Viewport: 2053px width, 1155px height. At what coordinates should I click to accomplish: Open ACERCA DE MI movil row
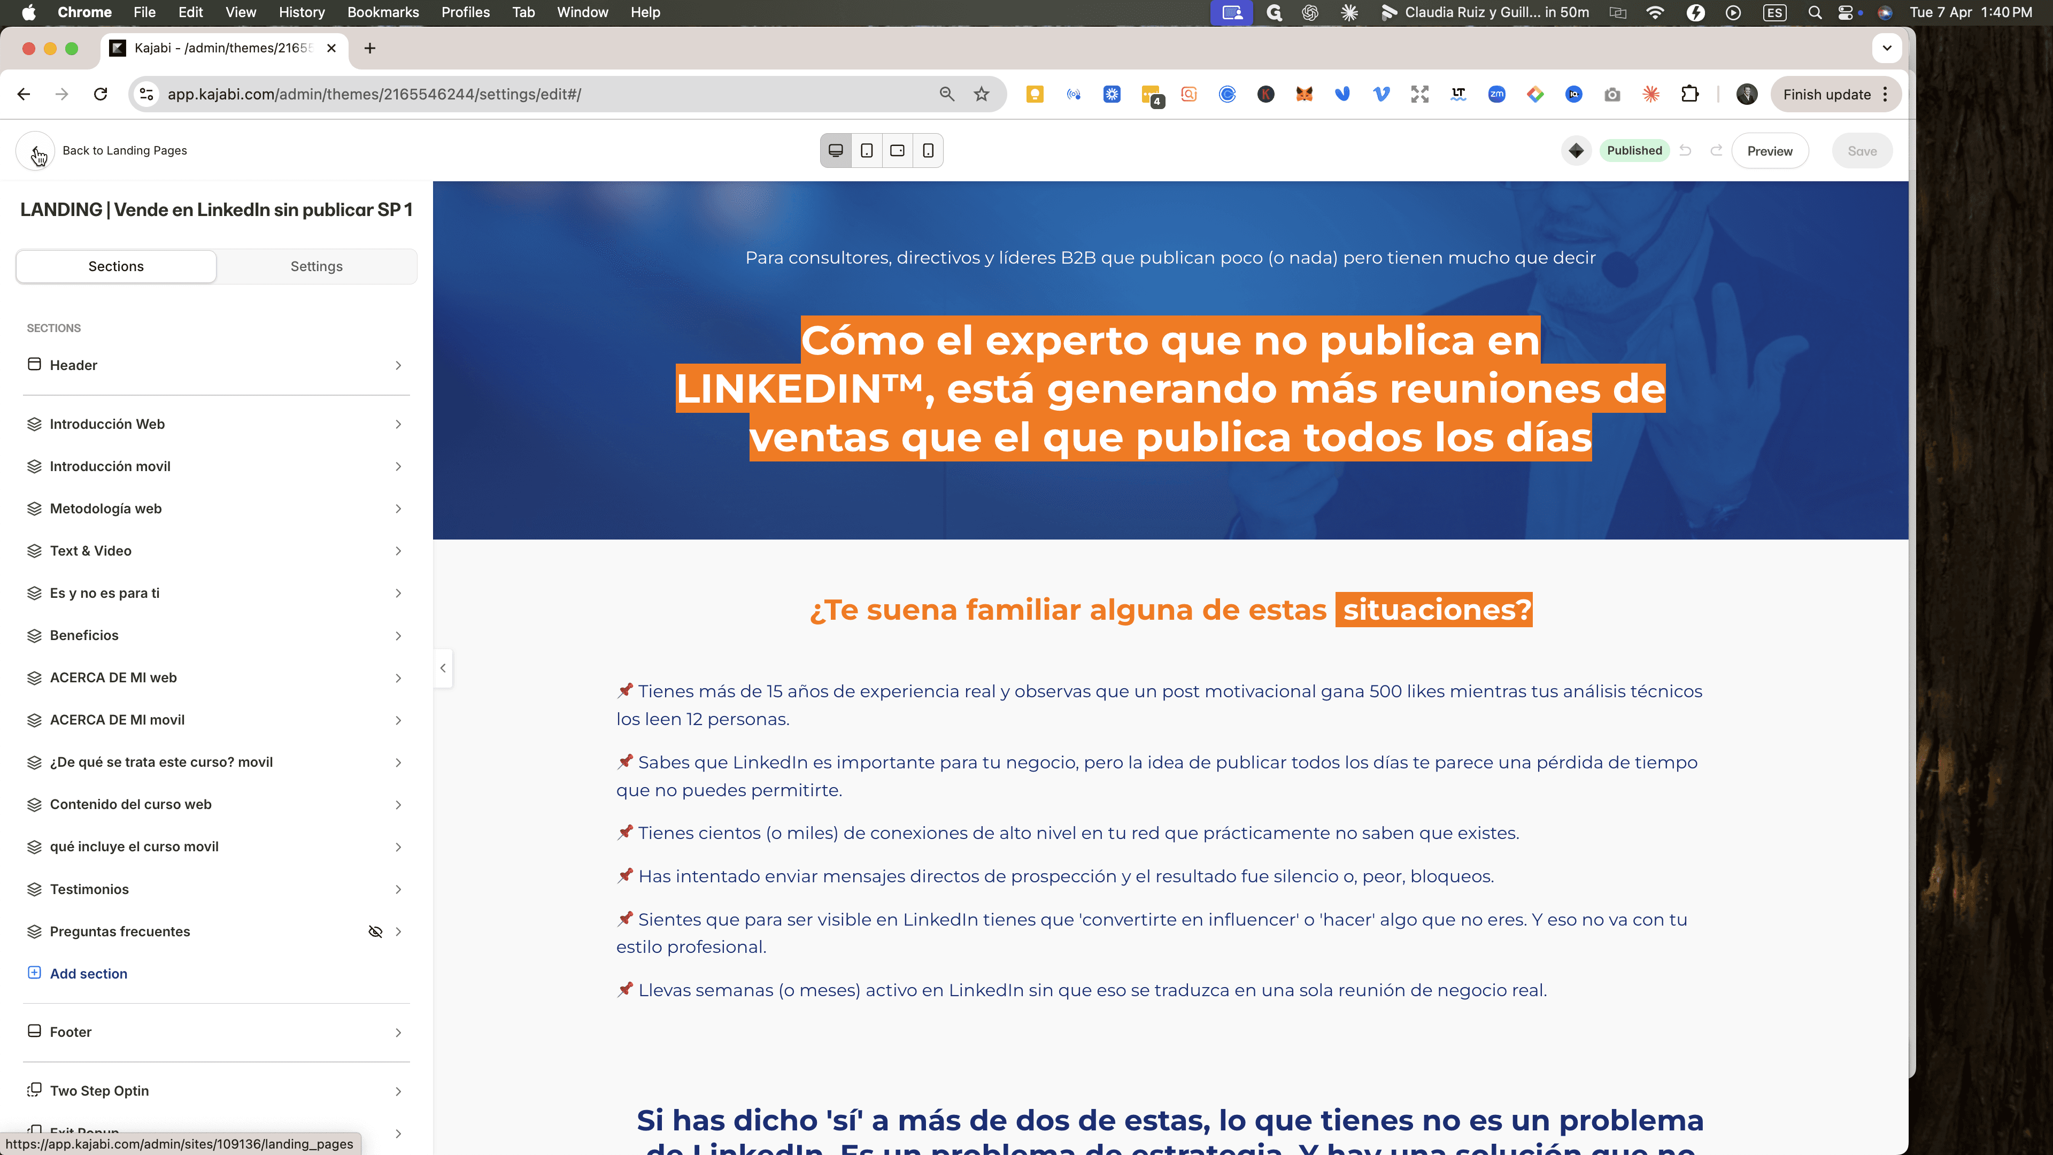(x=215, y=720)
